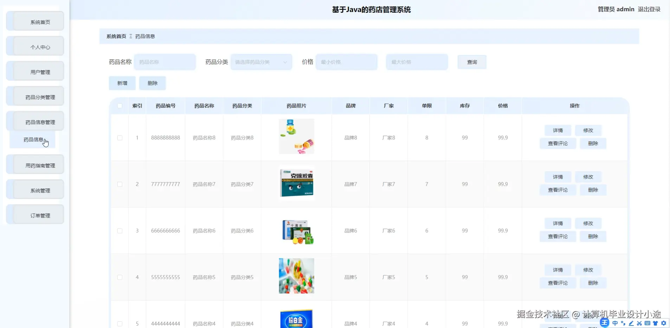
Task: Click the 库存 column header
Action: (465, 106)
